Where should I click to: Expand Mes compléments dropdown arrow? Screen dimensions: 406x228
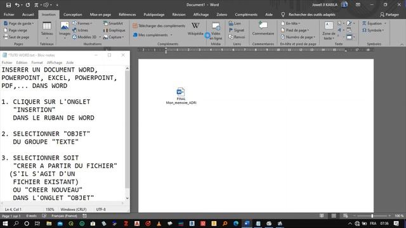[x=171, y=35]
